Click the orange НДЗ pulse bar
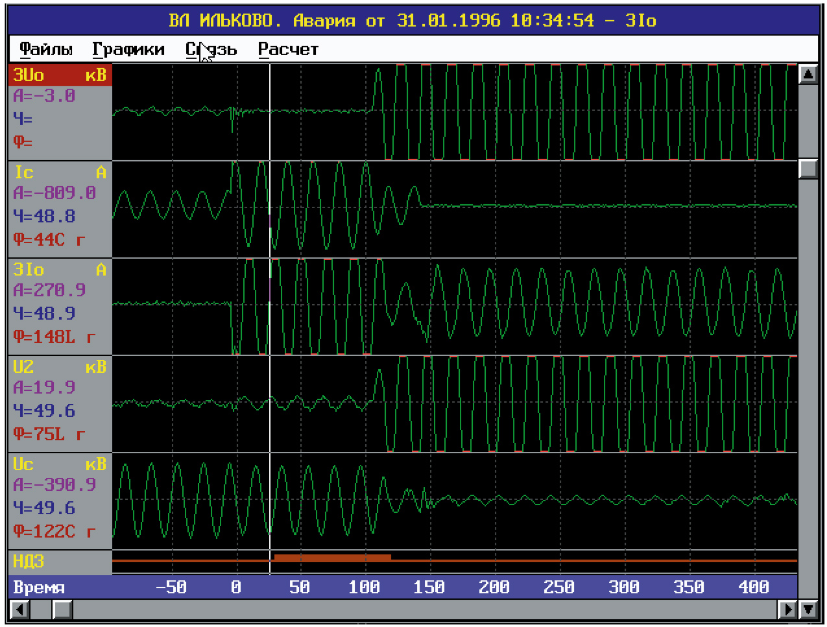 coord(332,558)
